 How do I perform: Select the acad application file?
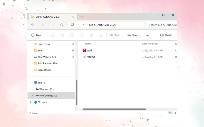(89, 51)
